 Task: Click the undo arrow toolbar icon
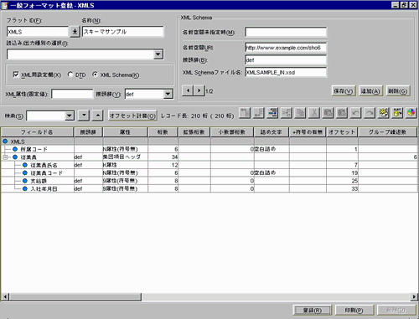pos(355,113)
